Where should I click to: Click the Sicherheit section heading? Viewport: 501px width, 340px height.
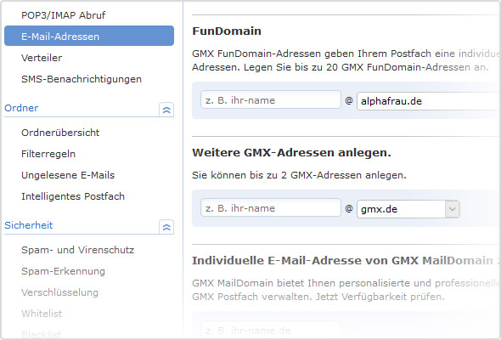(28, 225)
